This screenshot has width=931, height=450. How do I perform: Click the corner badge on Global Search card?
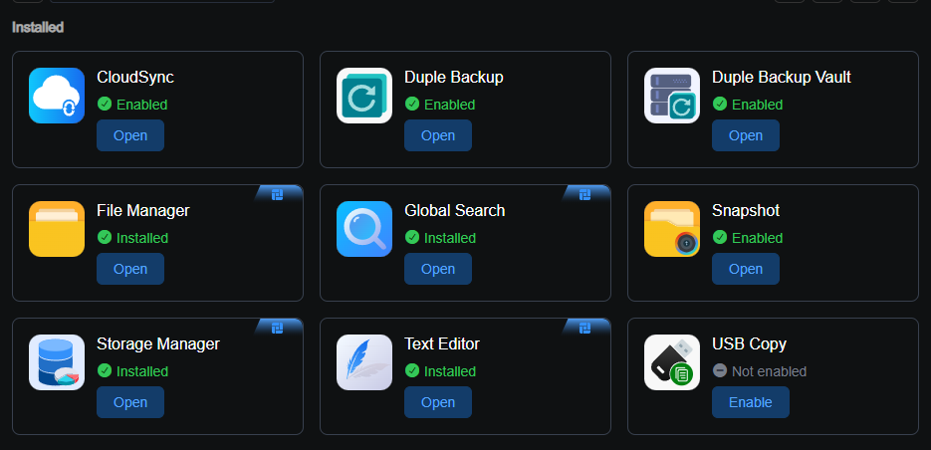(x=584, y=195)
